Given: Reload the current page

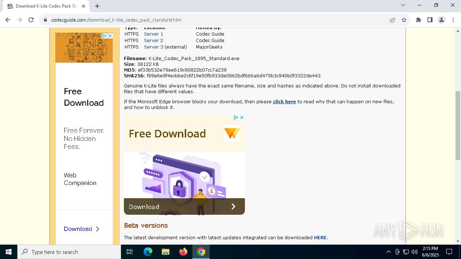Looking at the screenshot, I should 31,20.
